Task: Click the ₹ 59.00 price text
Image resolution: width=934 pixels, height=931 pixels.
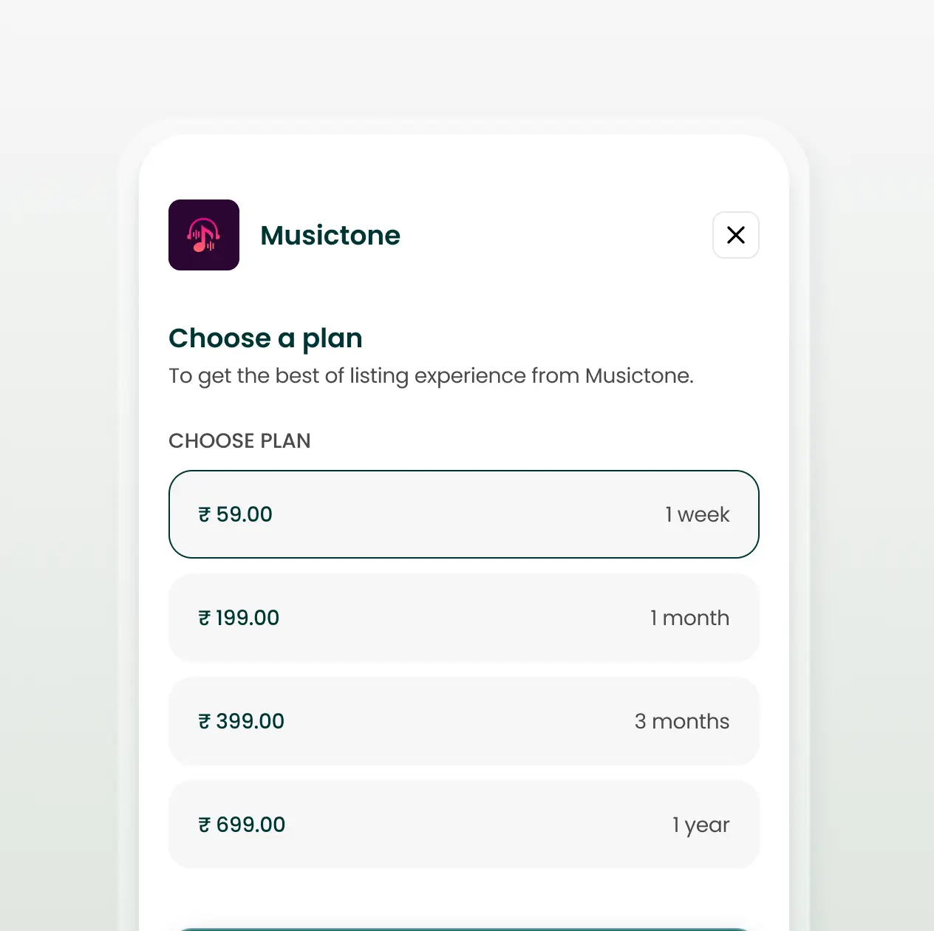Action: coord(235,514)
